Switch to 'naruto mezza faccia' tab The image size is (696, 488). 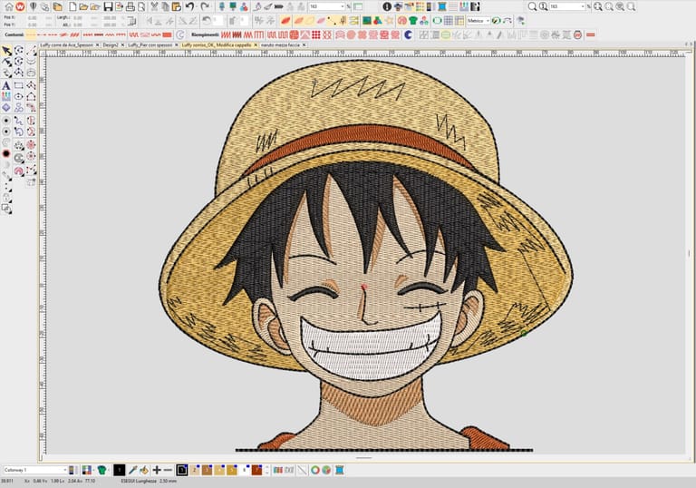point(280,44)
